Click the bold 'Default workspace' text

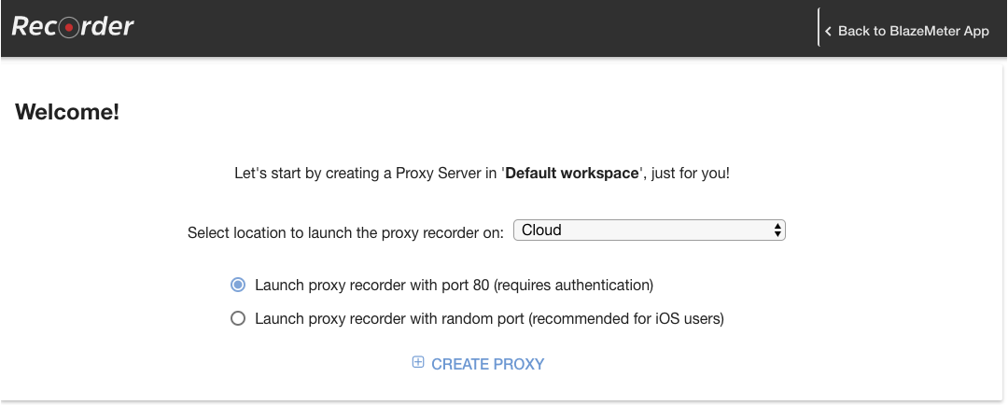[x=572, y=174]
